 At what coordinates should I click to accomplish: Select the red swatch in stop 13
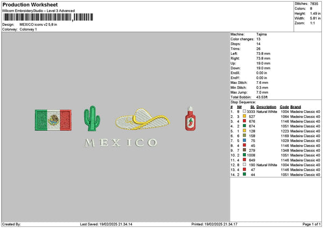244,169
